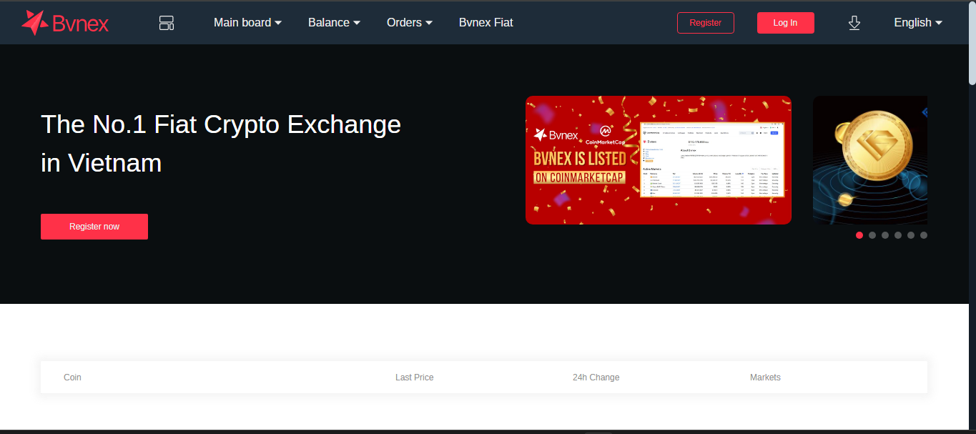Click the page vertical scrollbar thumb
This screenshot has height=434, width=976.
pos(972,43)
